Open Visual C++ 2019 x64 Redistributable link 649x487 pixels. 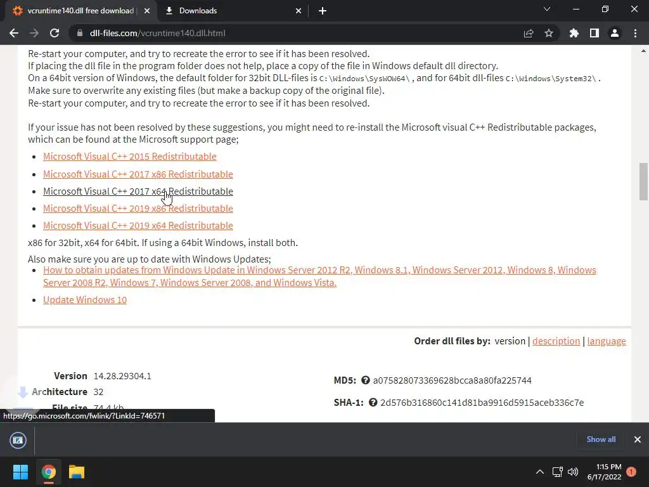(138, 225)
